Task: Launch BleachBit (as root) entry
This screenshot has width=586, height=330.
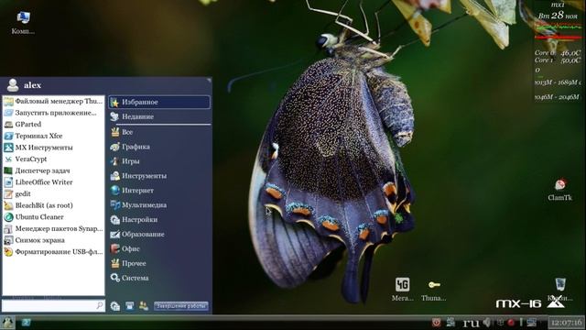Action: coord(53,205)
